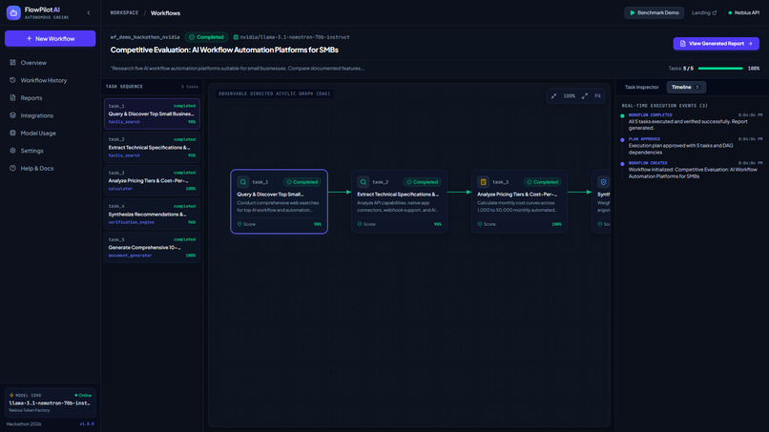Image resolution: width=769 pixels, height=432 pixels.
Task: Click the Online status indicator
Action: click(83, 395)
